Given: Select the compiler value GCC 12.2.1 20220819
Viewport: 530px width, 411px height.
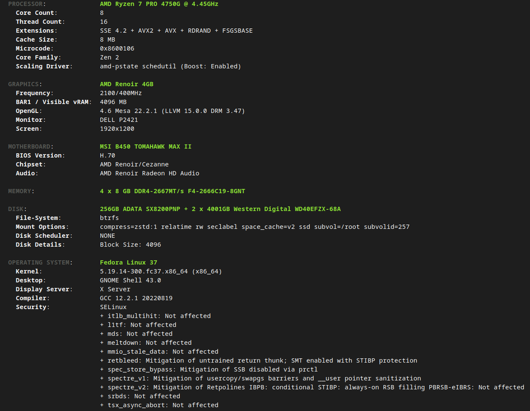Looking at the screenshot, I should coord(136,298).
